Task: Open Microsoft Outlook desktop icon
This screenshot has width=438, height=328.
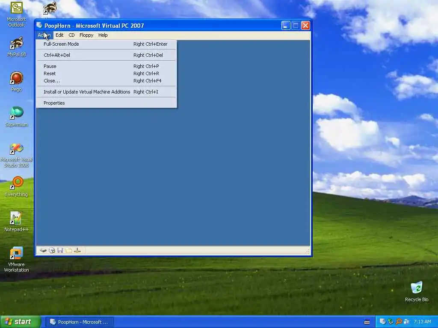Action: 16,15
